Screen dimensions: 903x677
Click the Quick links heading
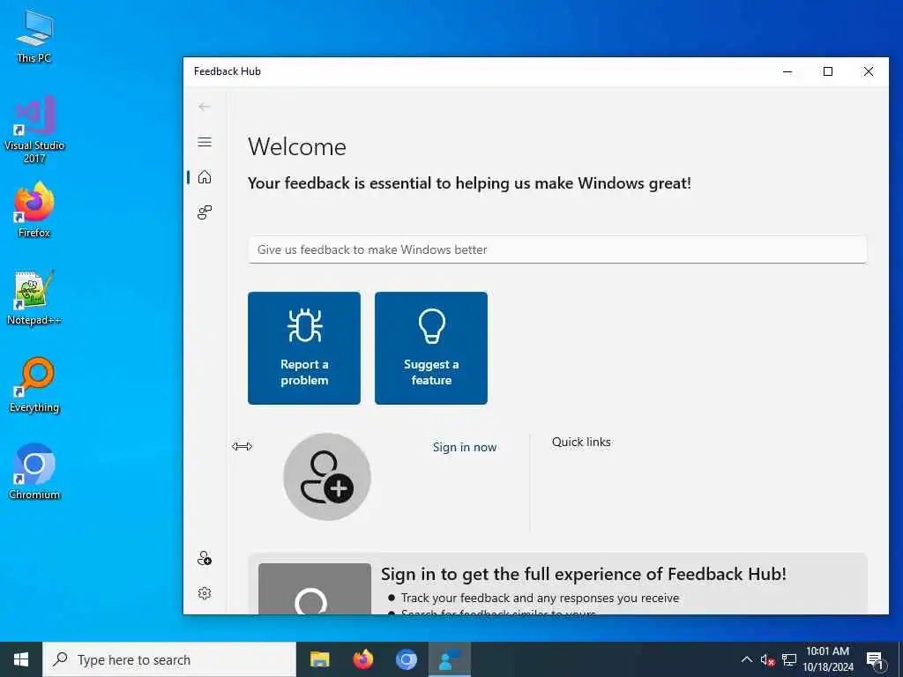581,442
